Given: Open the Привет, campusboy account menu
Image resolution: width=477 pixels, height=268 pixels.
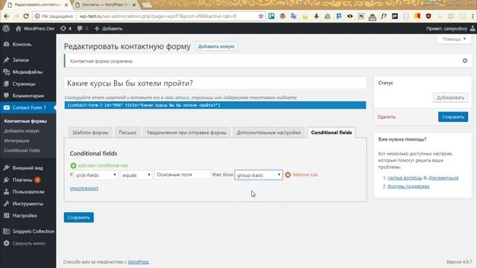Looking at the screenshot, I should pos(450,28).
